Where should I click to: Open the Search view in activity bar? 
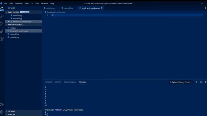pos(2,16)
